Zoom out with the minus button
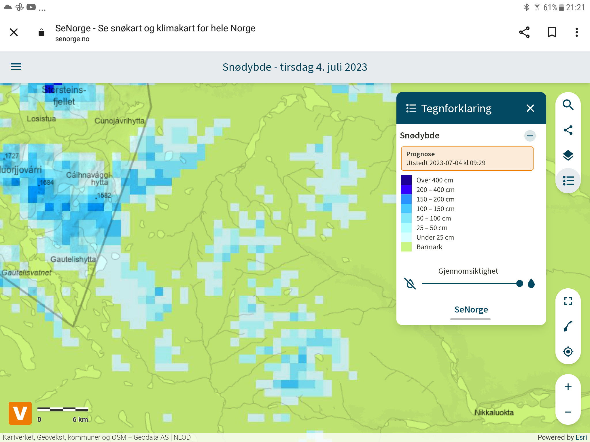 [x=568, y=412]
